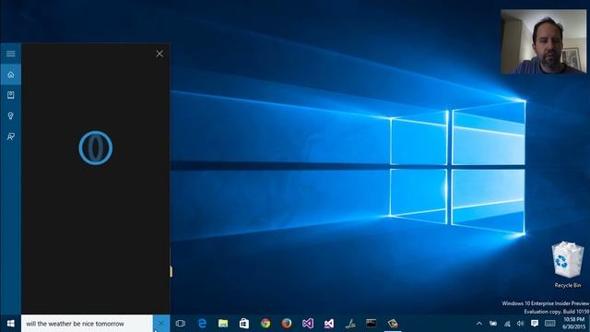
Task: Click the webcam video thumbnail
Action: [544, 41]
